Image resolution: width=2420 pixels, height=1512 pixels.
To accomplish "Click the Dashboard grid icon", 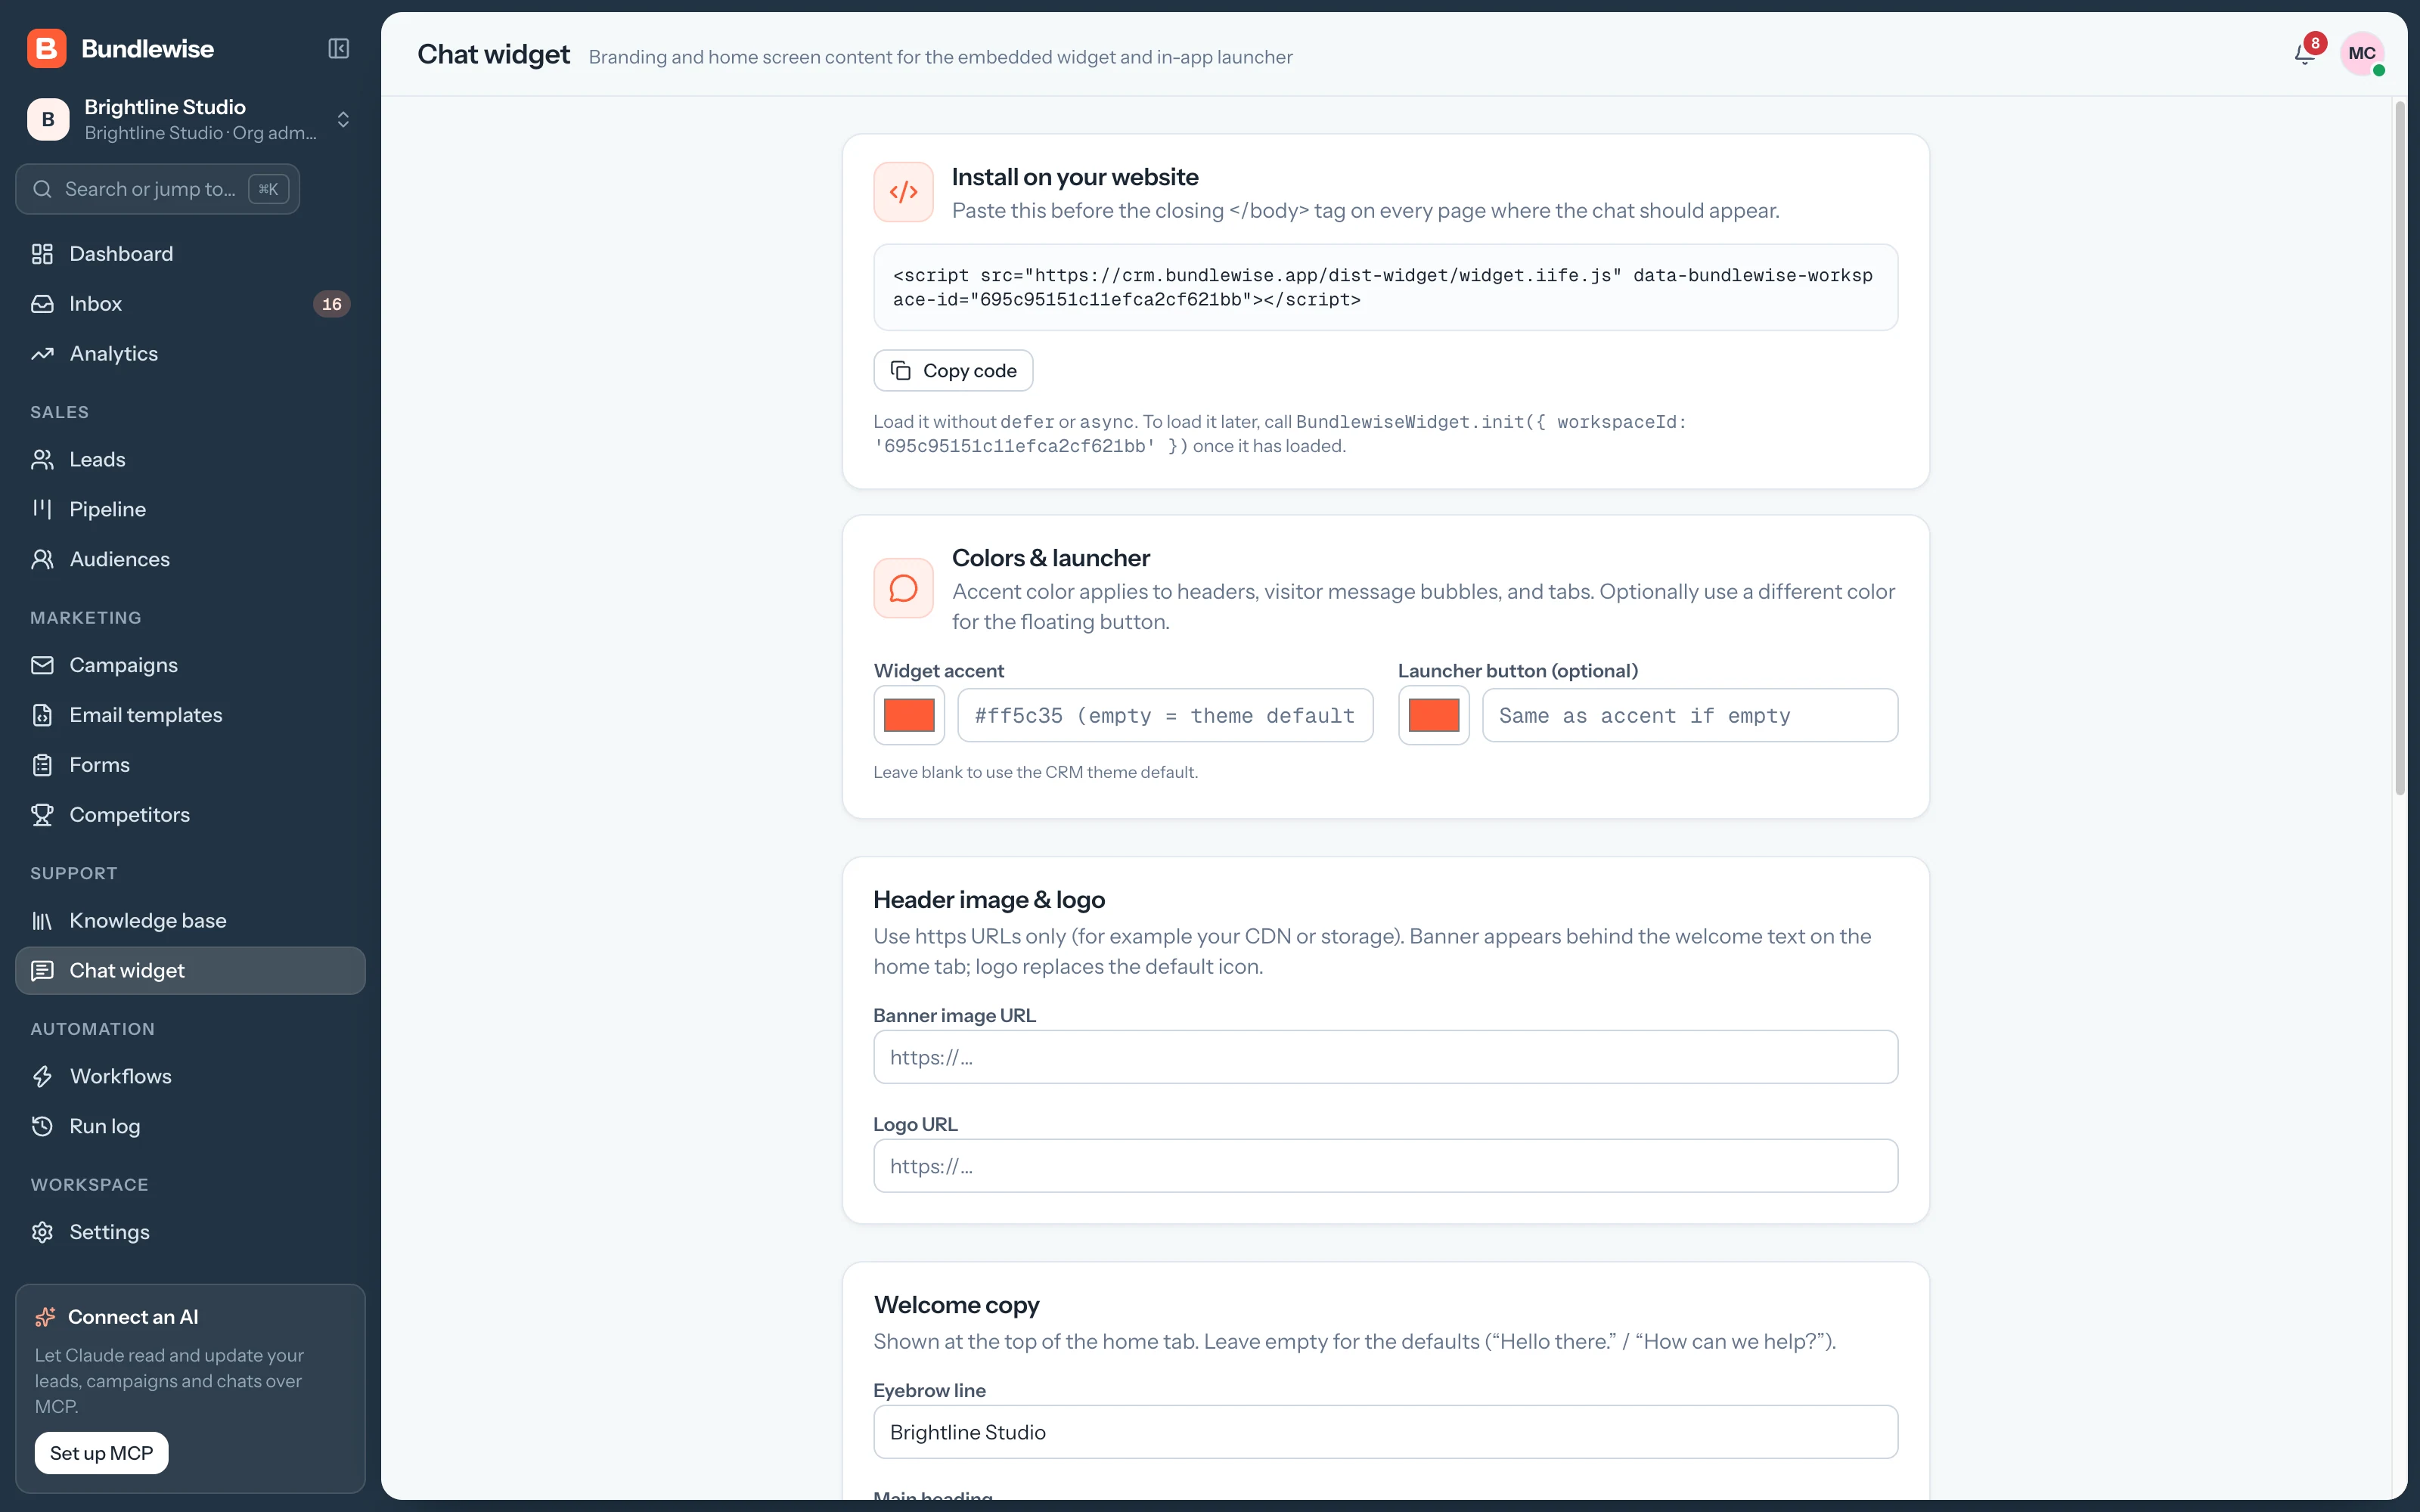I will (x=42, y=254).
